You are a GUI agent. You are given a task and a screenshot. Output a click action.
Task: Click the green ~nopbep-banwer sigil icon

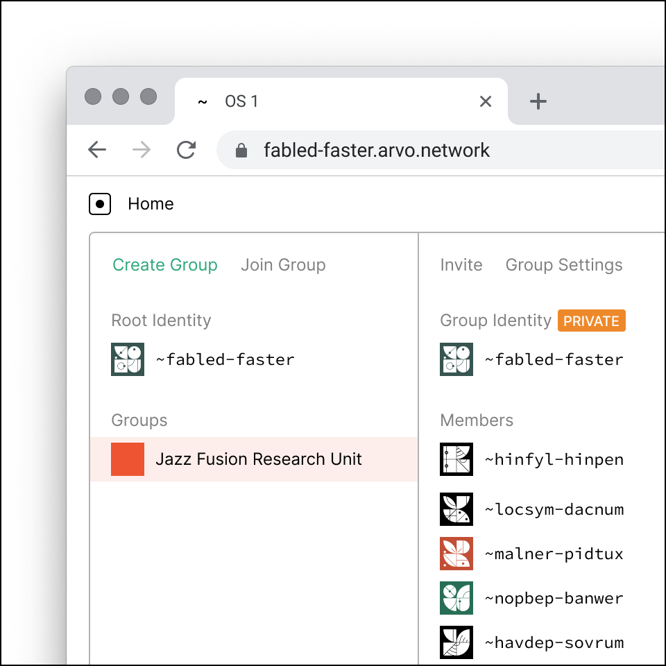pos(456,598)
